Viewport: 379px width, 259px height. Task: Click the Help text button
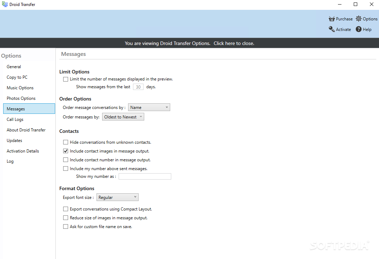pos(367,29)
